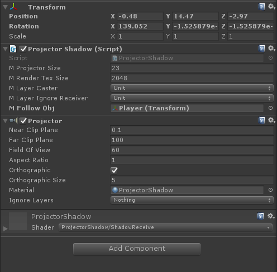Image resolution: width=277 pixels, height=272 pixels.
Task: Open the M Layer Caster dropdown
Action: coord(192,88)
